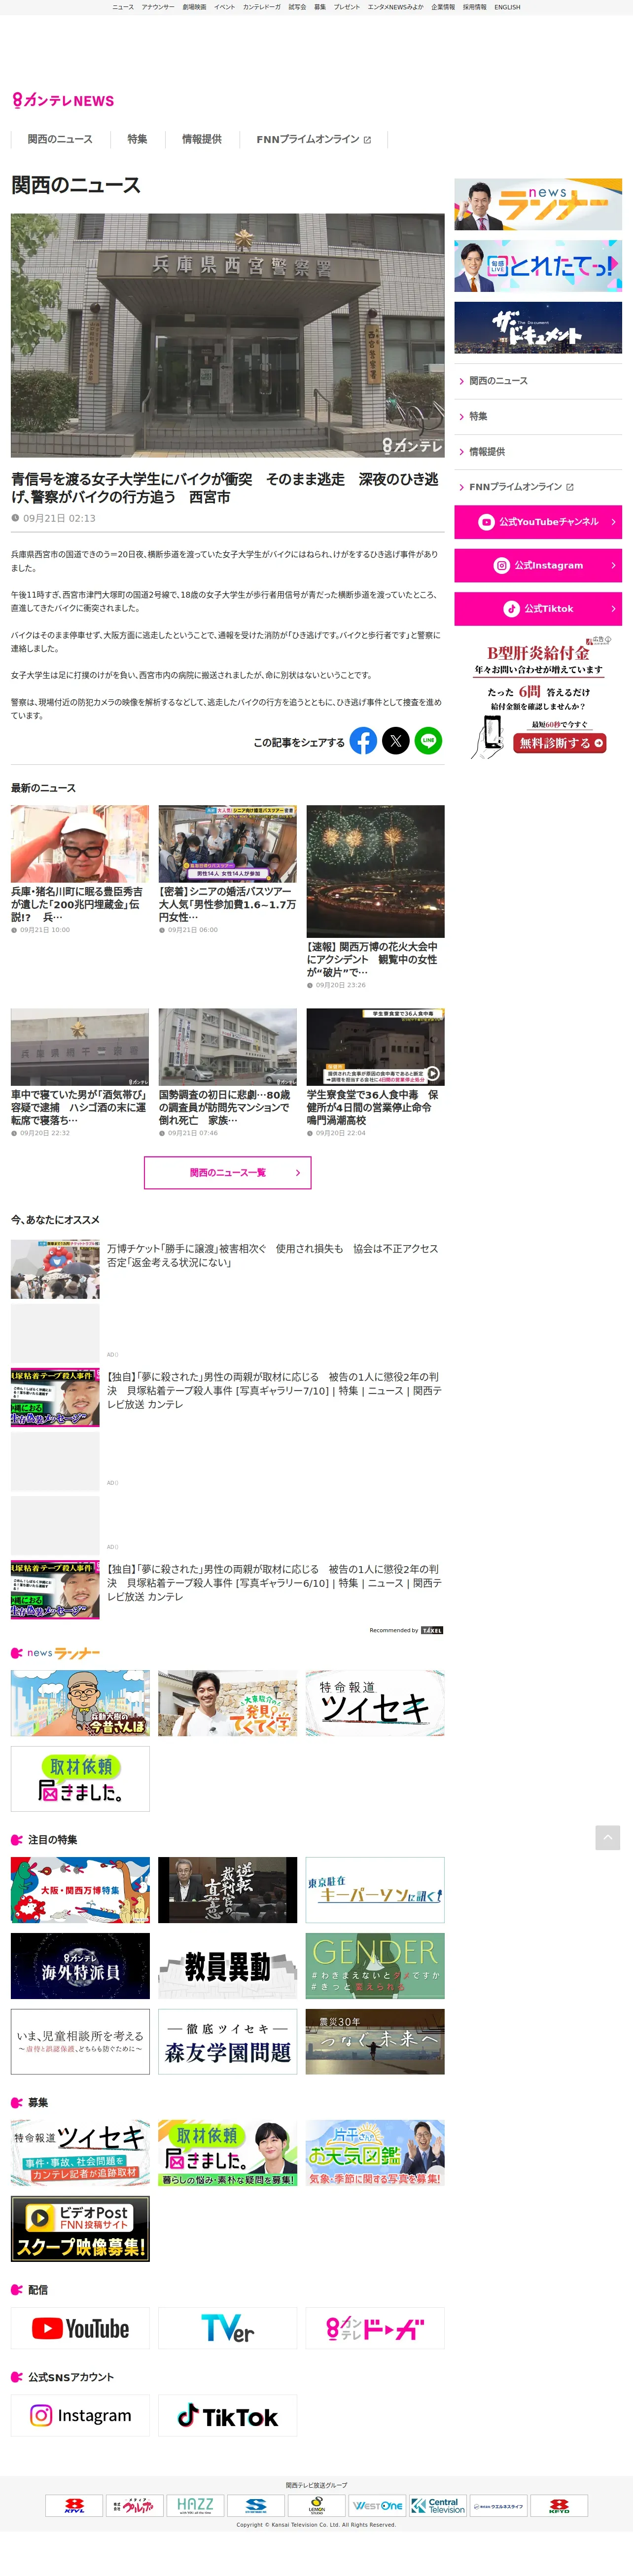Viewport: 633px width, 2576px height.
Task: Click the back-to-top arrow button
Action: pos(607,1837)
